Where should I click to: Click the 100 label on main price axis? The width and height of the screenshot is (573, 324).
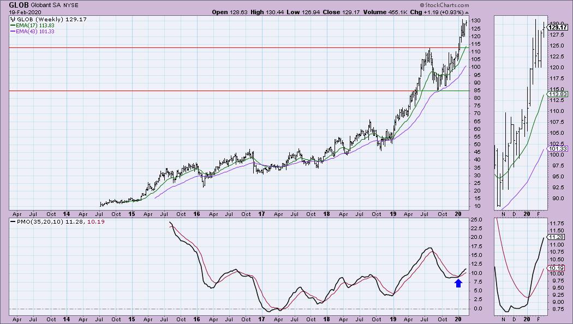(476, 67)
